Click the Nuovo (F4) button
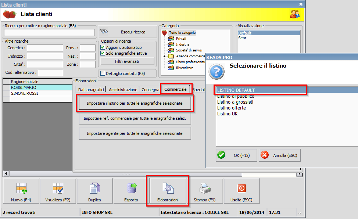Screen dimensions: 358x219 [x=21, y=191]
